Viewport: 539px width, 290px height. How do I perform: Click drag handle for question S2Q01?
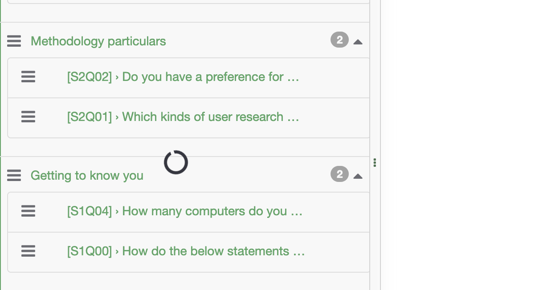(28, 117)
